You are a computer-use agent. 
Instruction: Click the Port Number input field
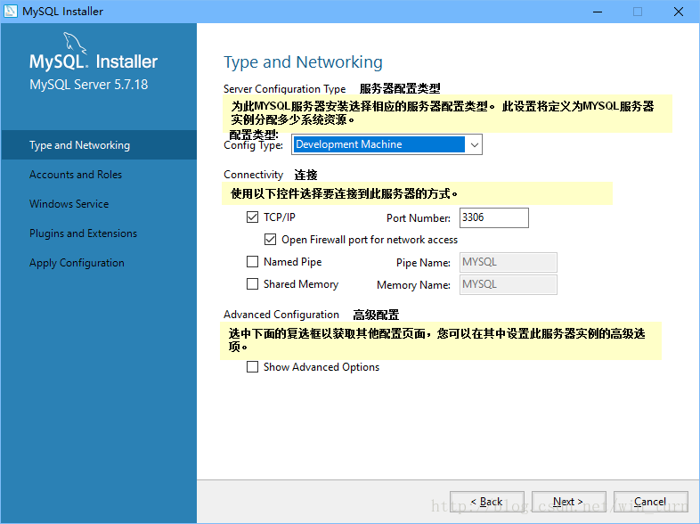click(x=493, y=217)
